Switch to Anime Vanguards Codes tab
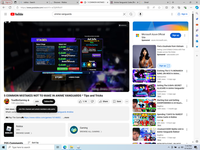 click(124, 2)
